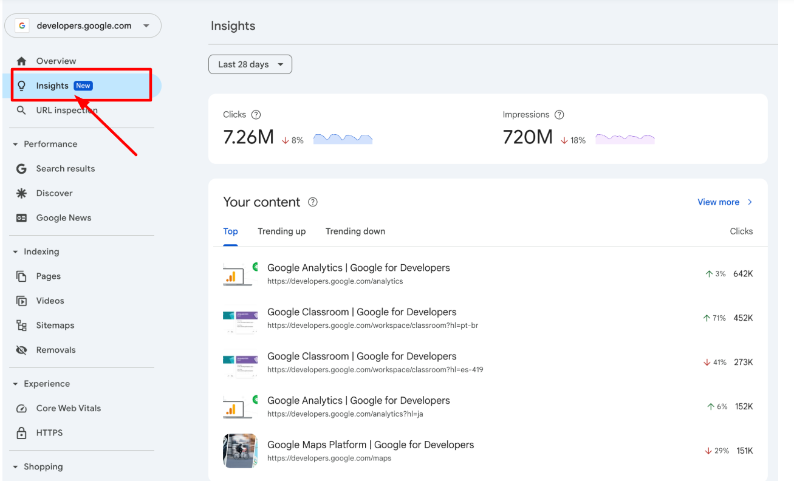Select the Overview home icon
Screen dimensions: 794x481
click(21, 61)
